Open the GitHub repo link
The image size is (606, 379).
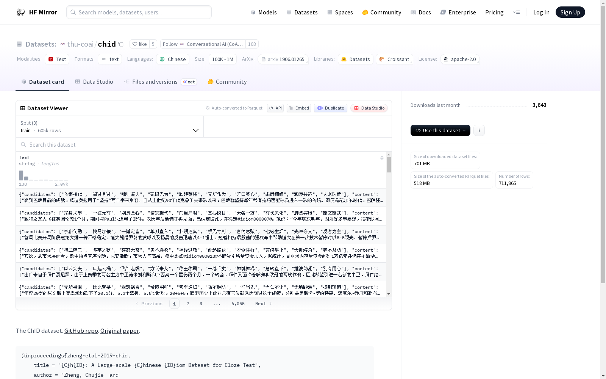coord(81,330)
